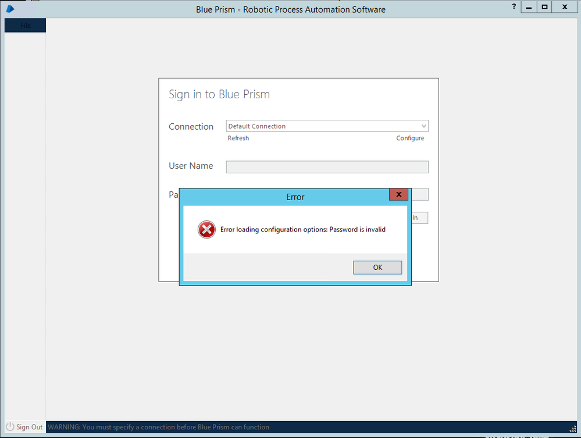This screenshot has width=581, height=438.
Task: Click the status bar connection warning text
Action: tap(159, 427)
